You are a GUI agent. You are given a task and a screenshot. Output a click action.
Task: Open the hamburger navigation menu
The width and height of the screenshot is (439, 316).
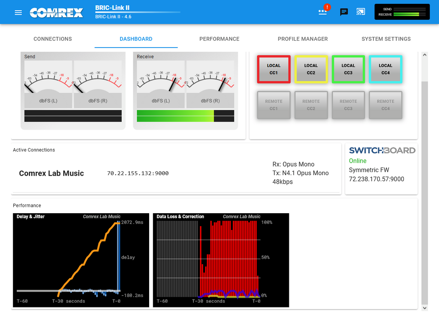click(x=18, y=12)
